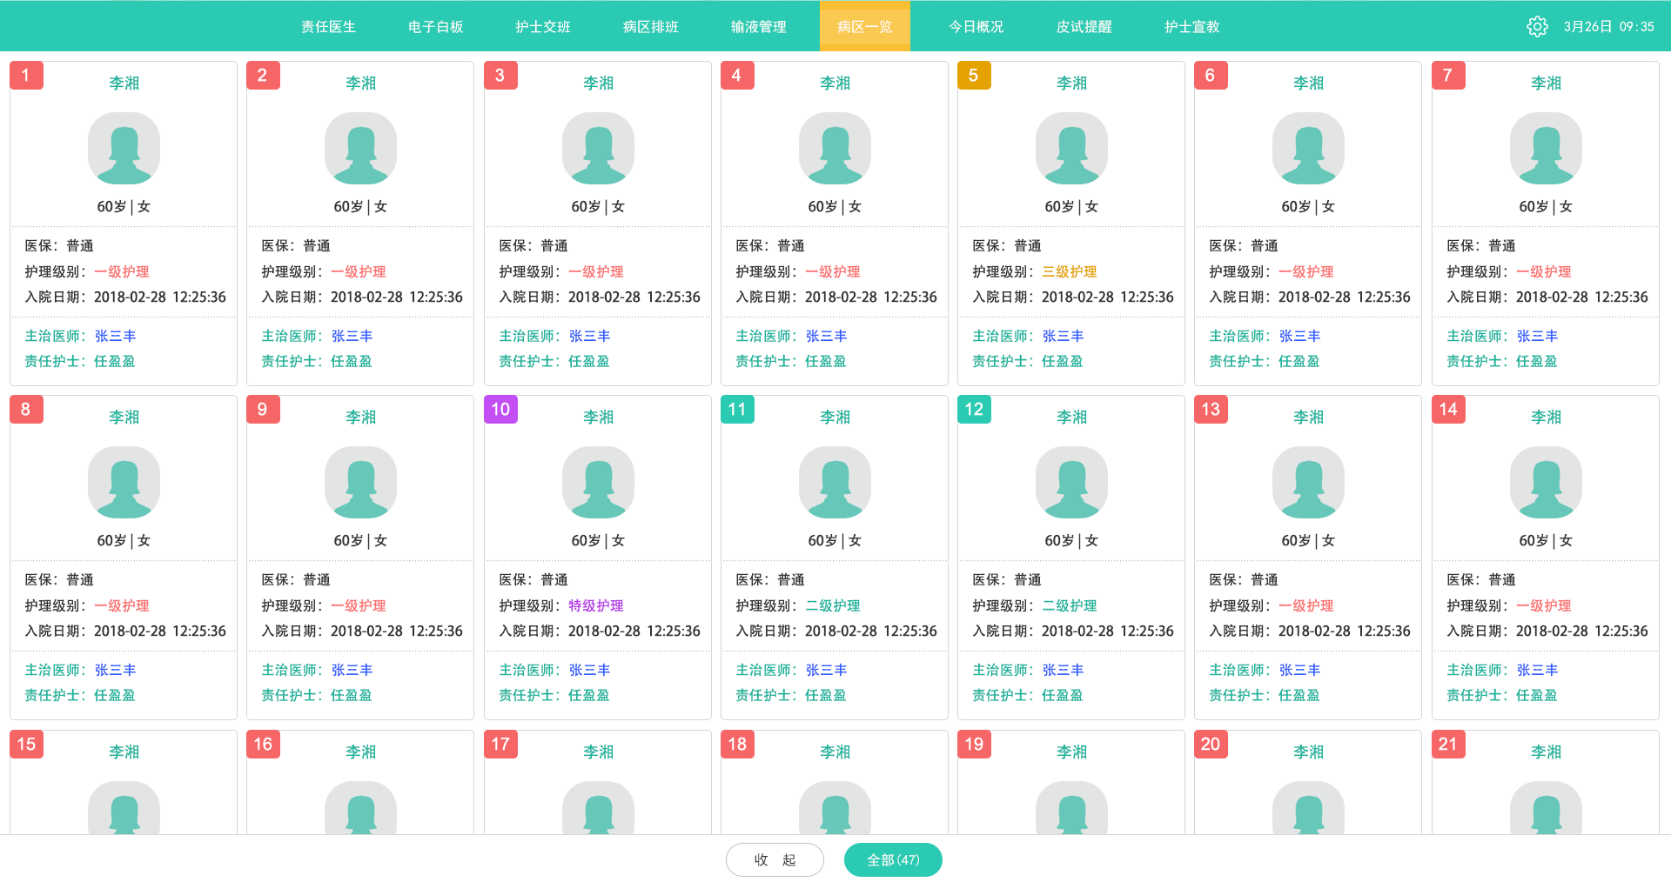Click patient avatar in bed 2 card
The height and width of the screenshot is (882, 1671).
point(360,148)
